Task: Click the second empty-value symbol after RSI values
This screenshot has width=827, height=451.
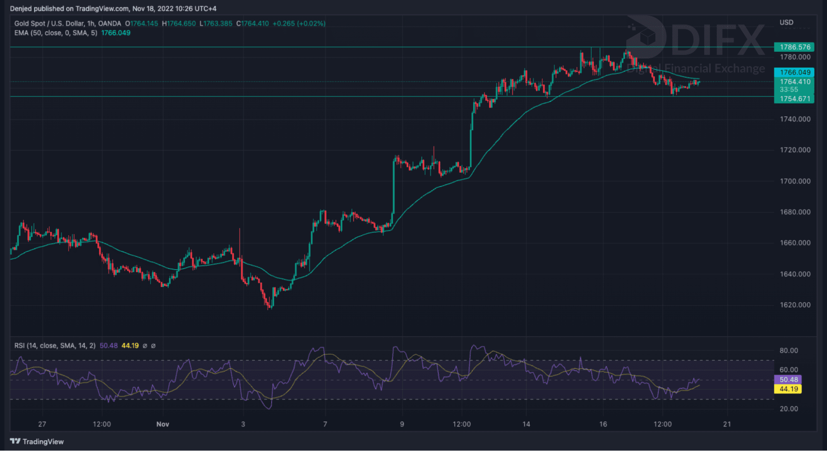Action: (x=153, y=346)
